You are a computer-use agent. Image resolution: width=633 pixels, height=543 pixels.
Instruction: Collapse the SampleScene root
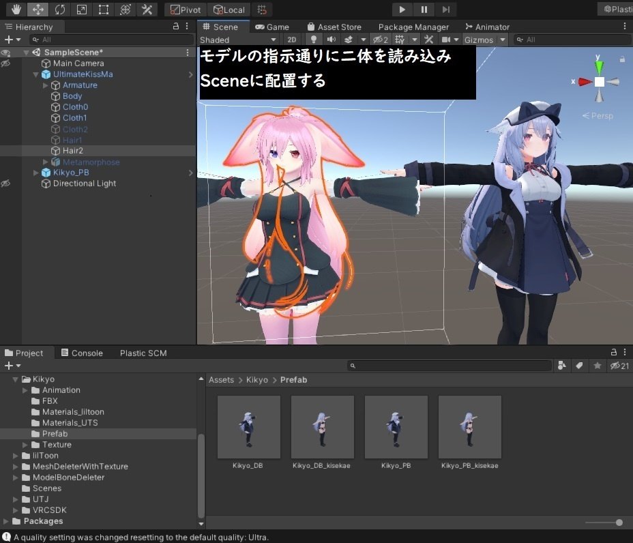coord(26,53)
